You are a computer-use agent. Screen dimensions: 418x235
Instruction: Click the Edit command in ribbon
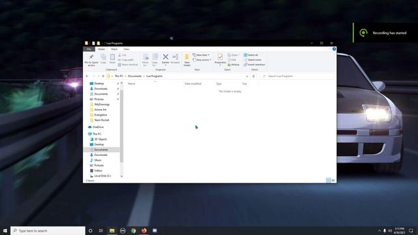pos(232,59)
